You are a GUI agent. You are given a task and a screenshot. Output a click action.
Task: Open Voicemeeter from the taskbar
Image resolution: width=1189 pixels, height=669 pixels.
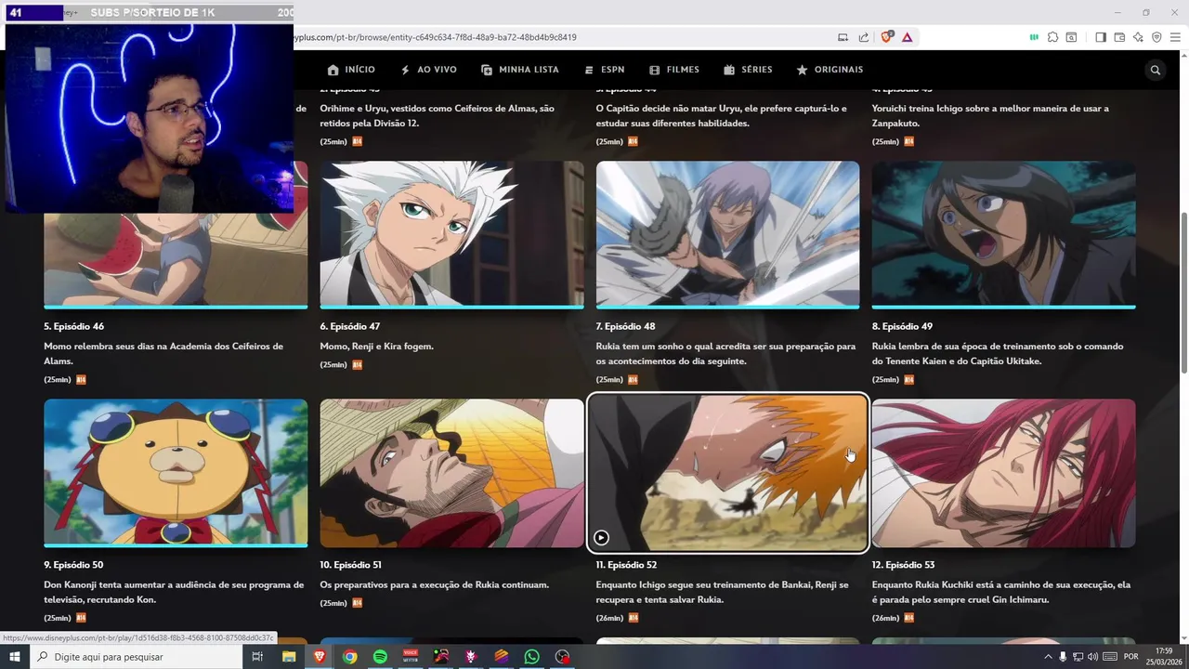[x=411, y=657]
